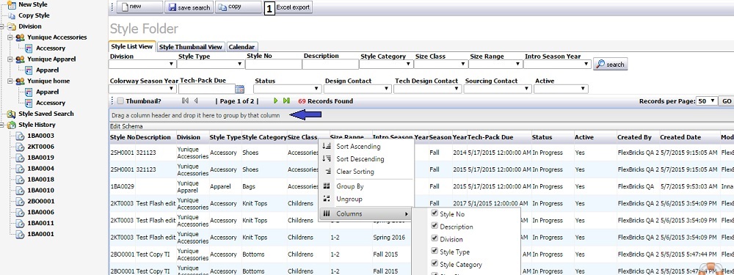Go to the first page arrow
The height and width of the screenshot is (275, 734).
[186, 100]
